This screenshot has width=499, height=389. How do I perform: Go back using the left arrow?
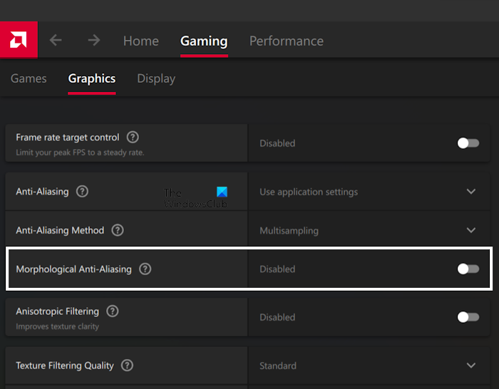[x=56, y=41]
